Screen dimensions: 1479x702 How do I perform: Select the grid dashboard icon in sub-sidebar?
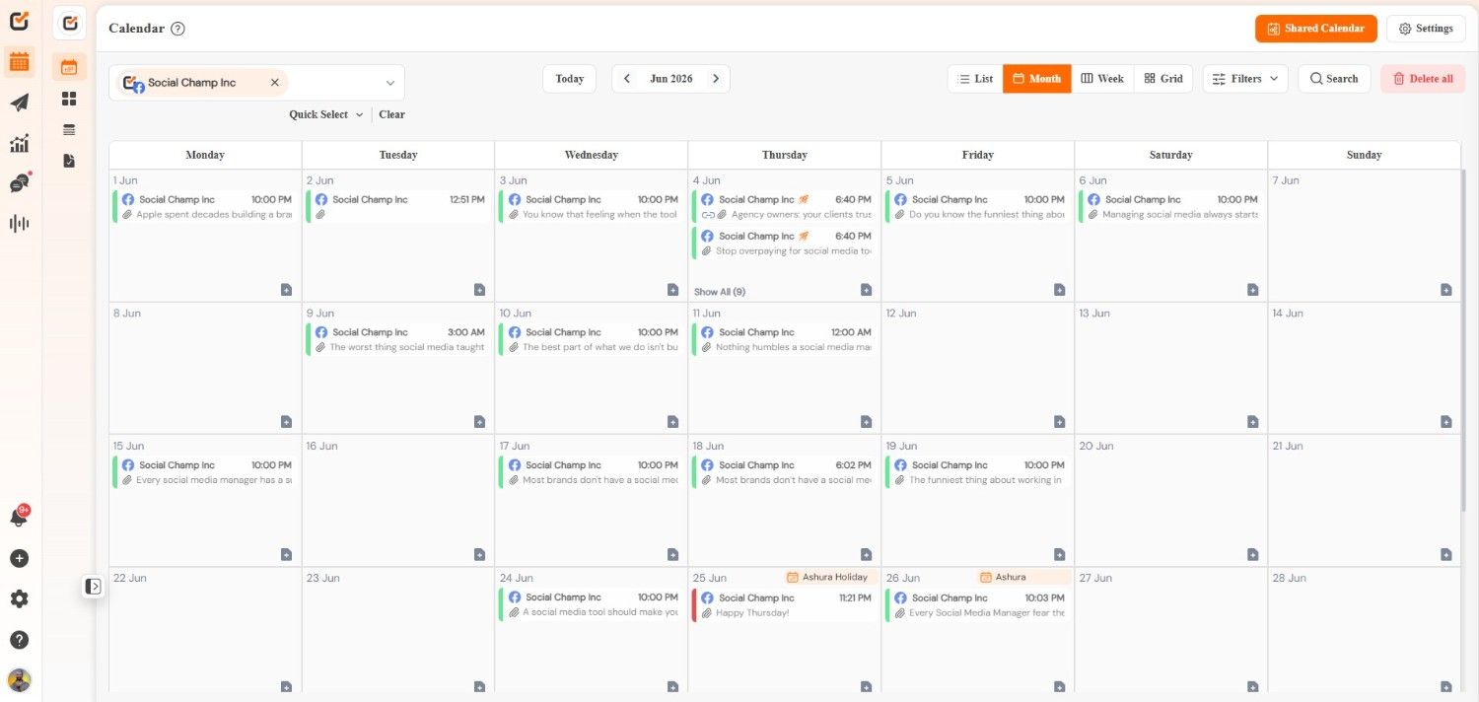69,99
